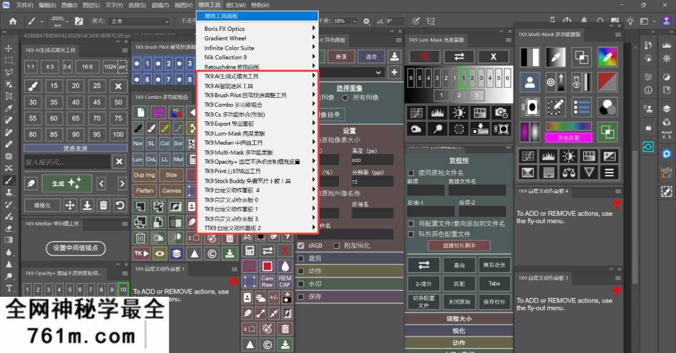Open the 文件(F) menu
Image resolution: width=676 pixels, height=353 pixels.
(x=25, y=5)
